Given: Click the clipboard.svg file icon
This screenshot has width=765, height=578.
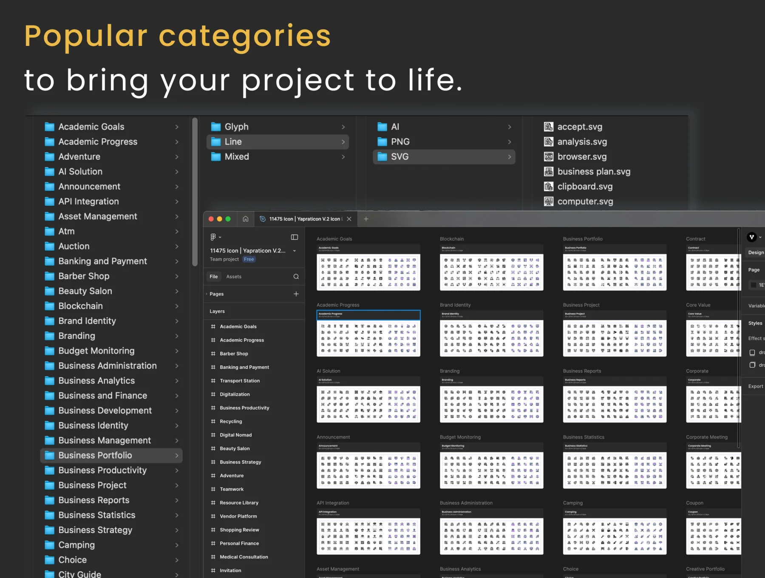Looking at the screenshot, I should tap(549, 186).
